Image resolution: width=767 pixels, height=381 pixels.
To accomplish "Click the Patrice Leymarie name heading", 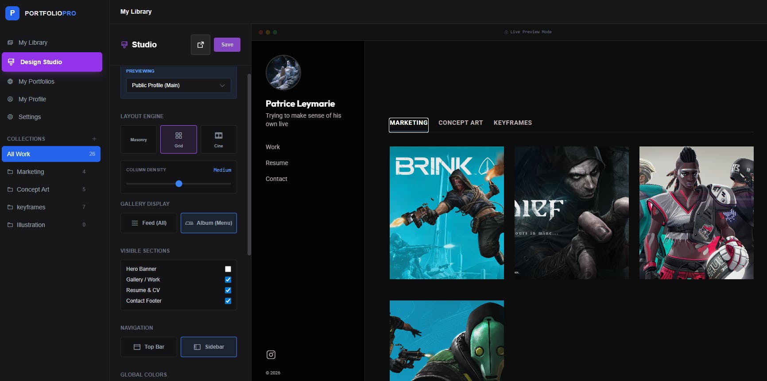I will click(x=300, y=104).
